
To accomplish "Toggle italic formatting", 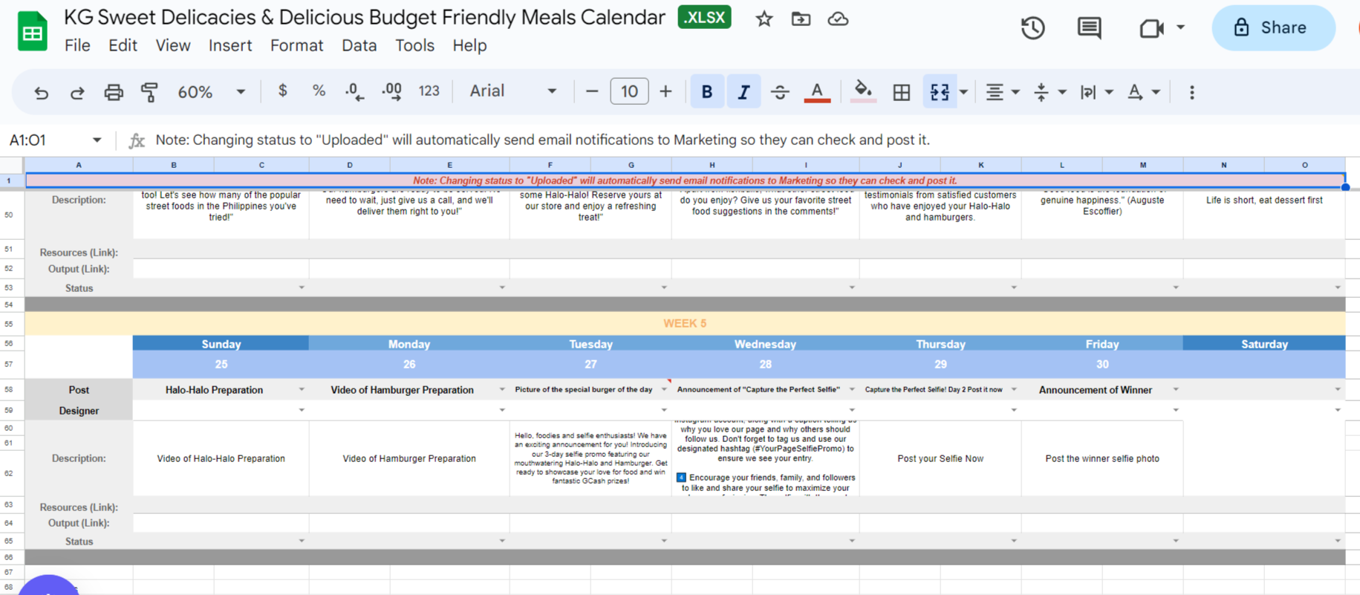I will pyautogui.click(x=744, y=92).
